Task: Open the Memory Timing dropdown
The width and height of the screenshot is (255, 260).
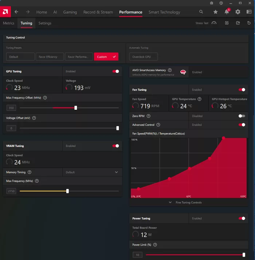Action: [x=92, y=172]
